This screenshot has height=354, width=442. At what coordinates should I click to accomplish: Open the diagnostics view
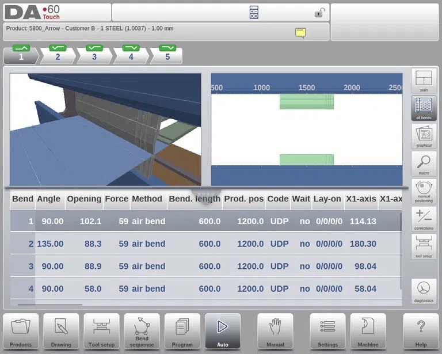(x=424, y=291)
